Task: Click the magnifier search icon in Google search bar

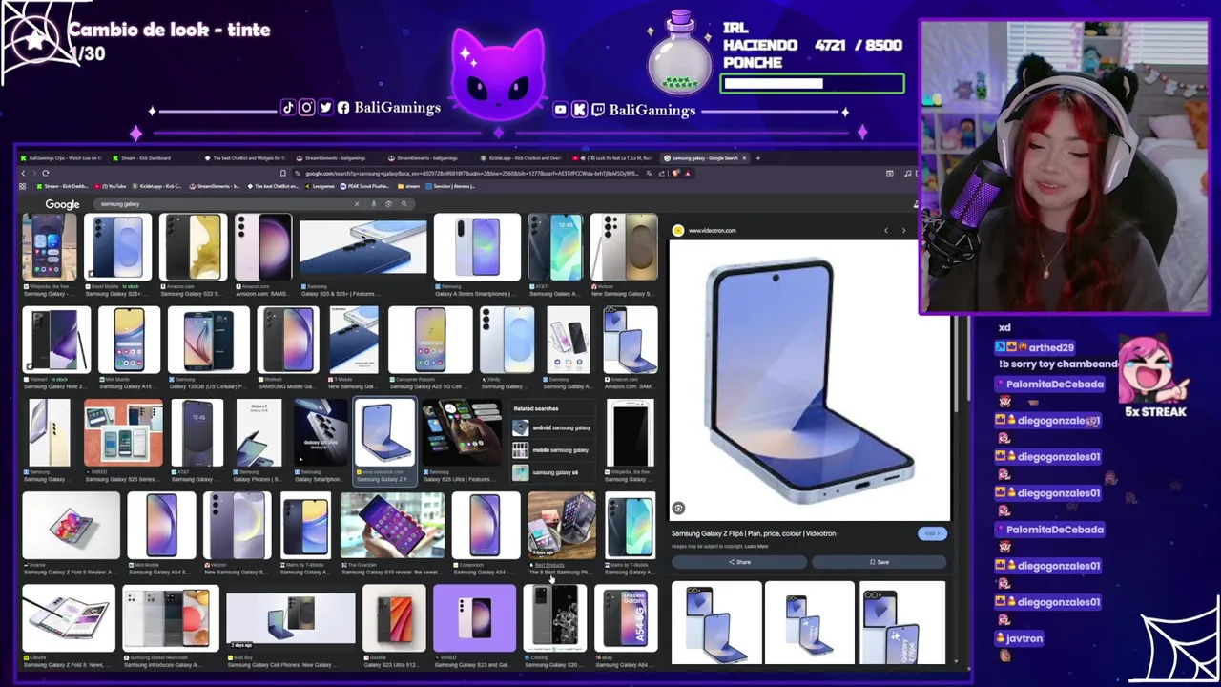Action: [404, 203]
